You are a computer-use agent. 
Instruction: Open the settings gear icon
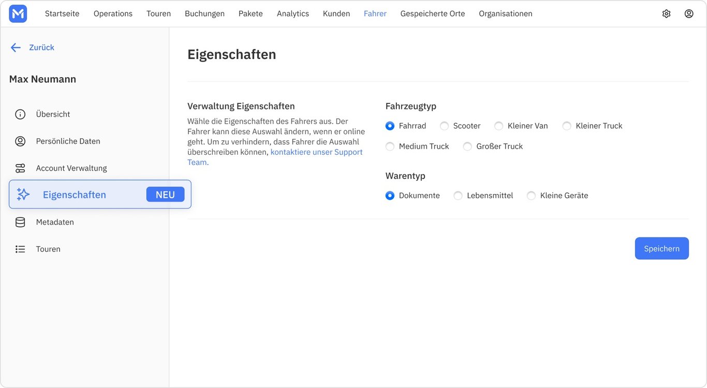pos(666,14)
